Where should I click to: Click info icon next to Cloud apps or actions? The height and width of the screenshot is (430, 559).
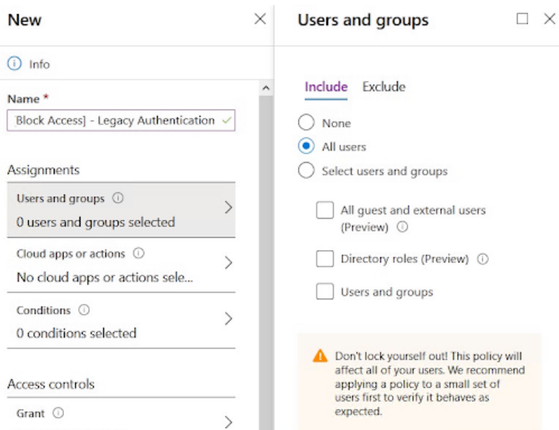point(138,254)
